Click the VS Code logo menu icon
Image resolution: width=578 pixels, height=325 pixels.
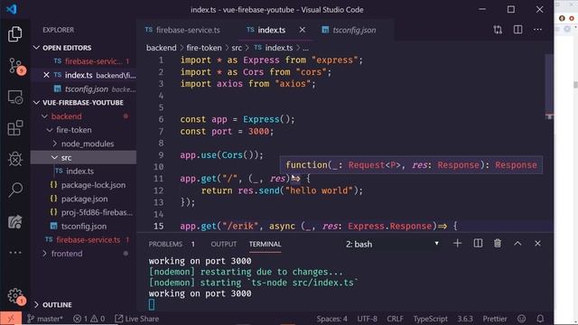[x=12, y=9]
